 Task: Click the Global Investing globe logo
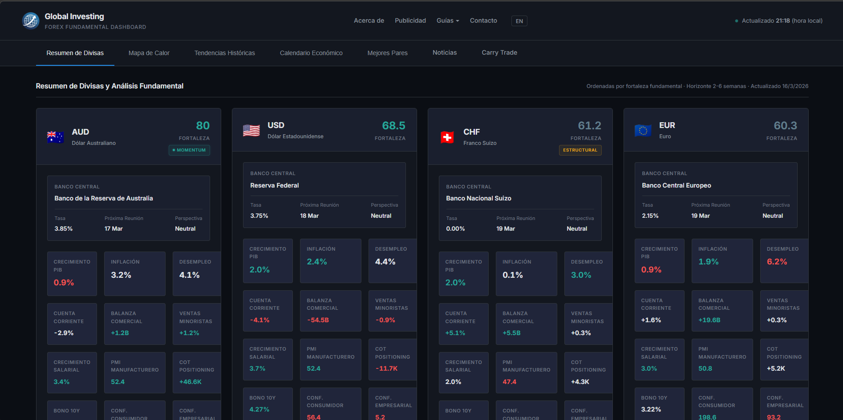(x=30, y=20)
